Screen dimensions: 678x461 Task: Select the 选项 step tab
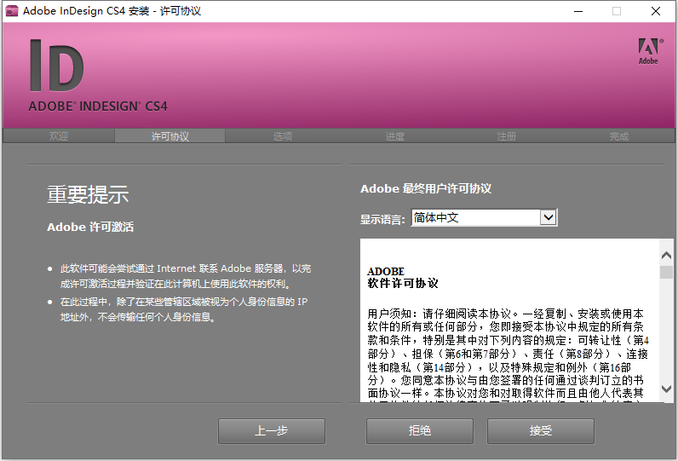[x=282, y=136]
